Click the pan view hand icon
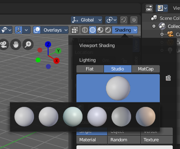This screenshot has height=149, width=180. (16, 45)
